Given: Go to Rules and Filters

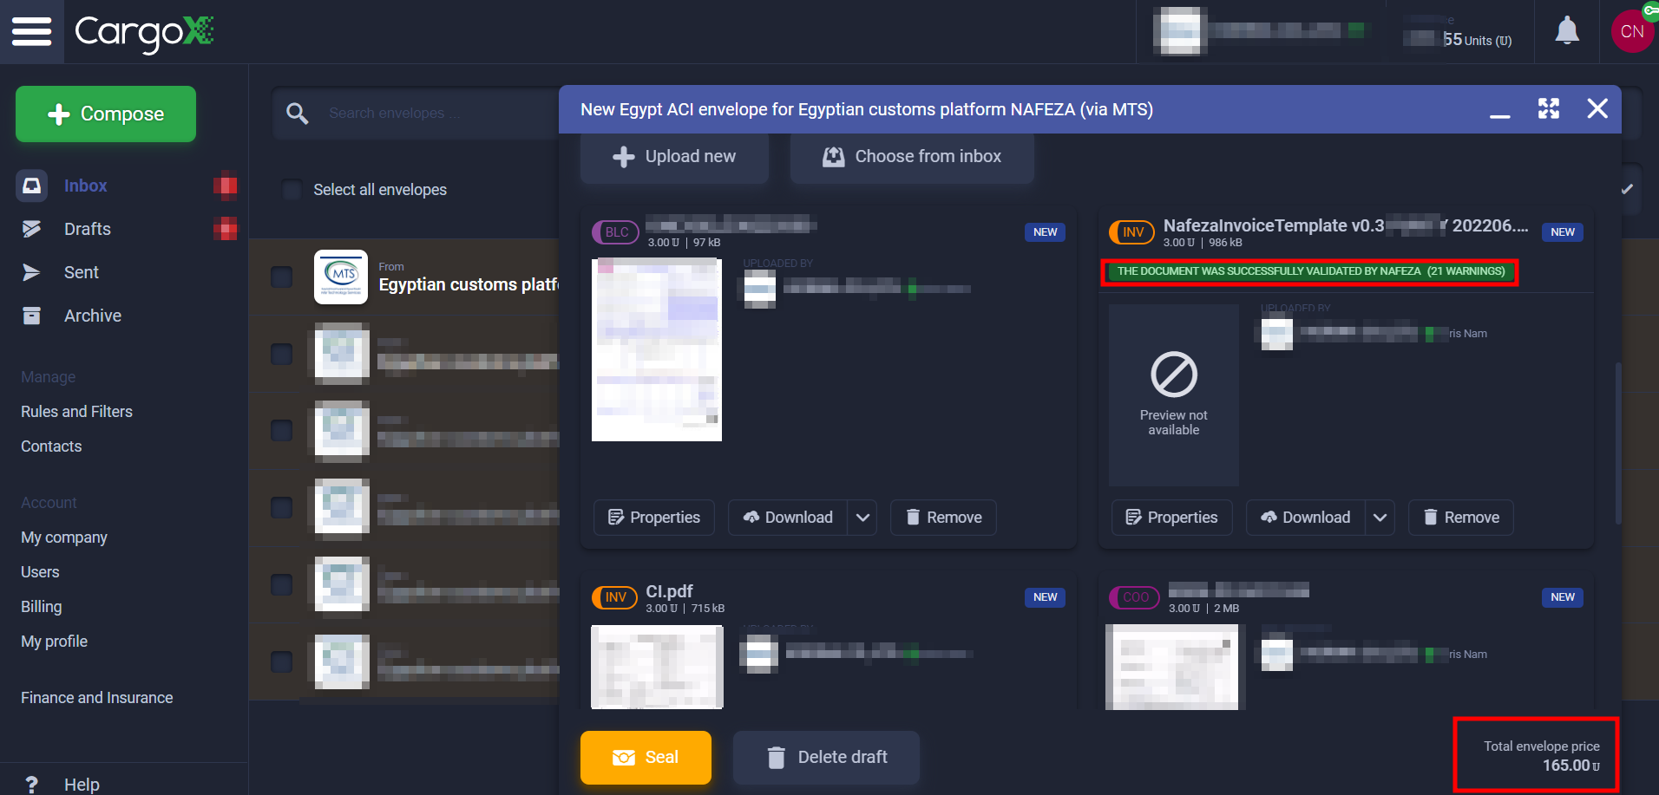Looking at the screenshot, I should (x=76, y=412).
